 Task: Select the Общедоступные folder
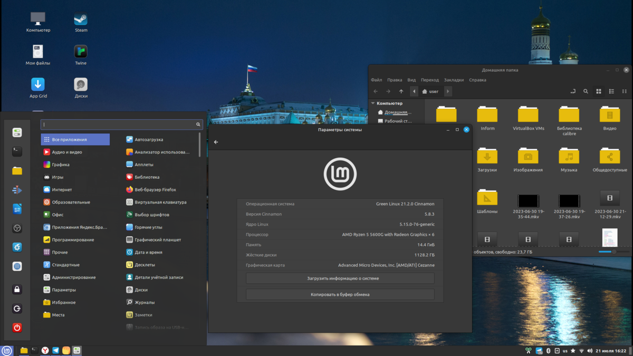[x=610, y=160]
